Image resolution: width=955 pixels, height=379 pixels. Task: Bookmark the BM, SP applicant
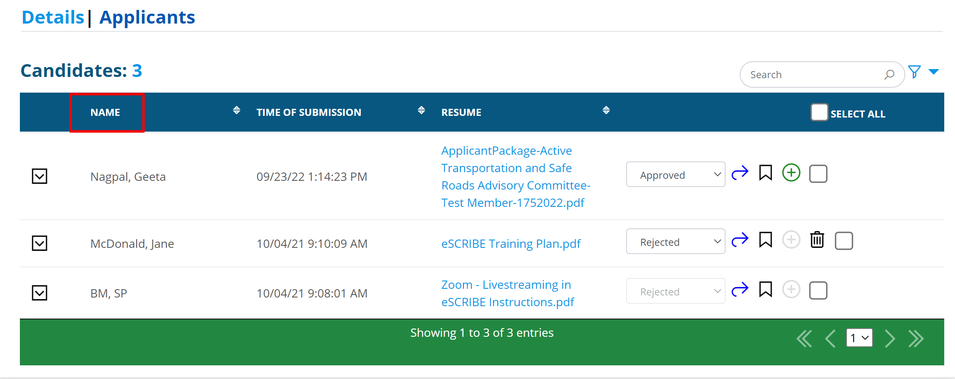(x=765, y=290)
